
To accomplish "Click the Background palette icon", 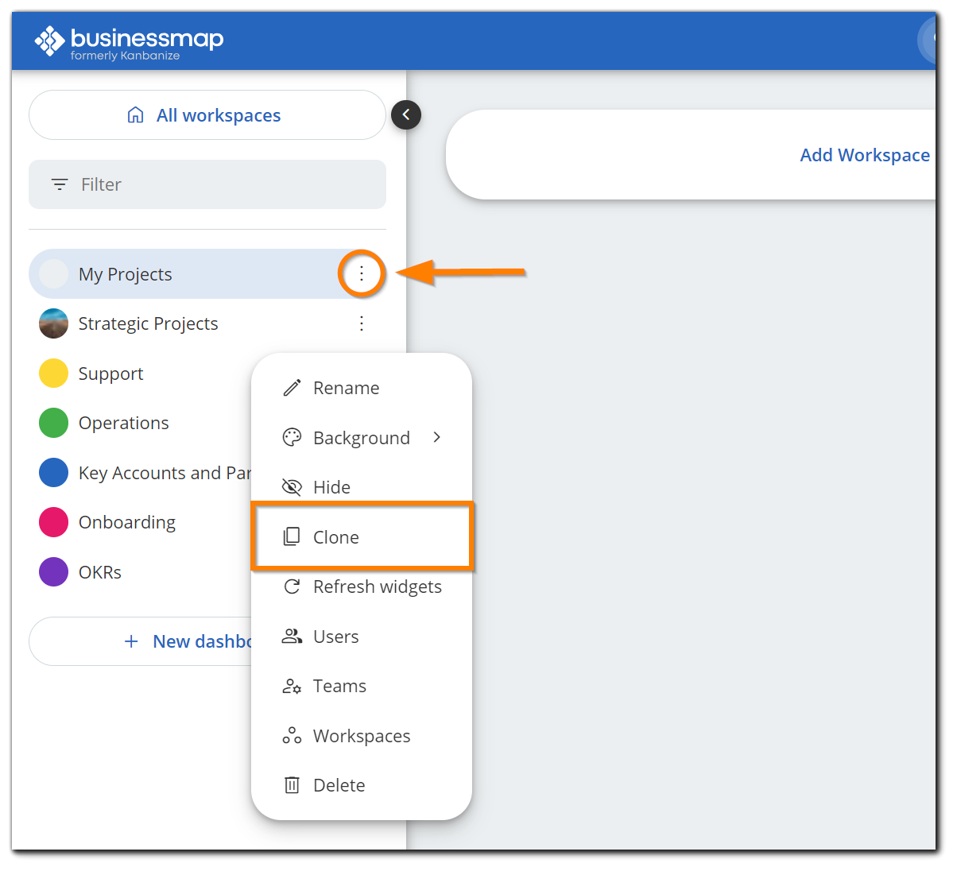I will (293, 437).
